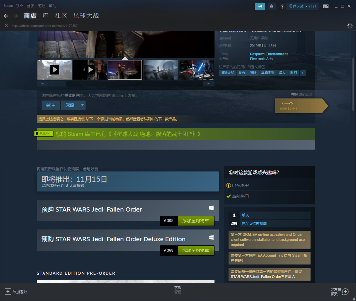Click the 探索队列 link text
The image size is (356, 301).
coord(72,95)
